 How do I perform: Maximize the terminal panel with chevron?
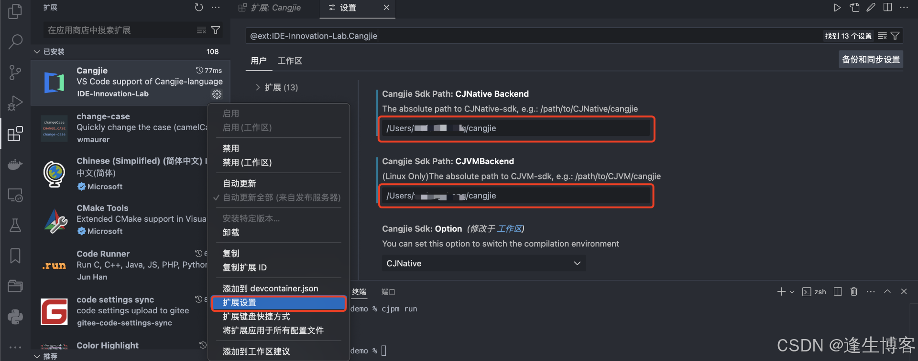[887, 292]
